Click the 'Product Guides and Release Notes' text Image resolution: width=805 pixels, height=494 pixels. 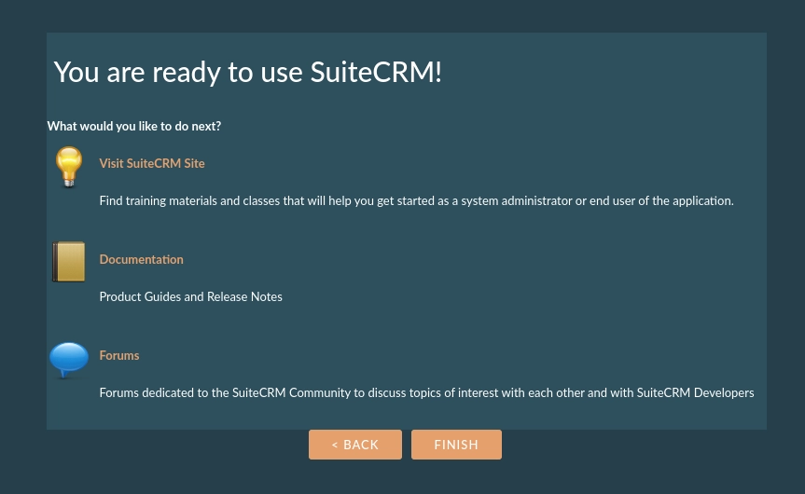(190, 296)
